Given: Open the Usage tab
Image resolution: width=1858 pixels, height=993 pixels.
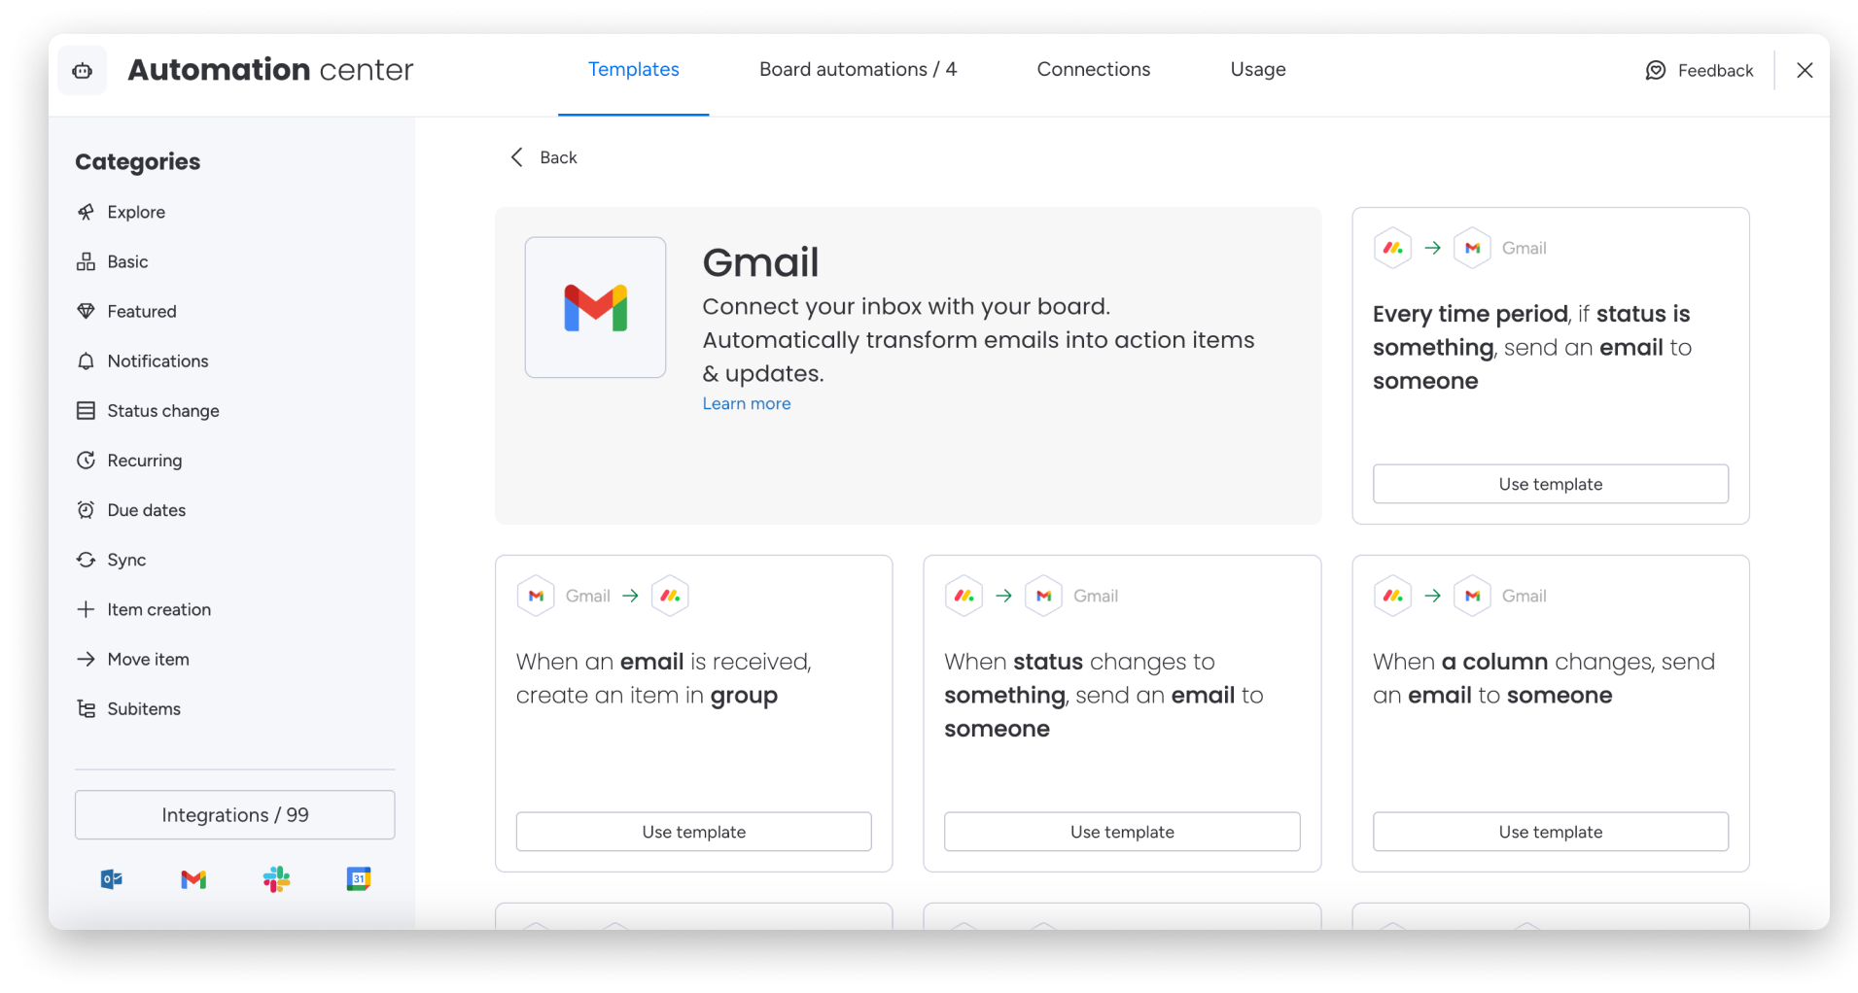Looking at the screenshot, I should 1257,69.
